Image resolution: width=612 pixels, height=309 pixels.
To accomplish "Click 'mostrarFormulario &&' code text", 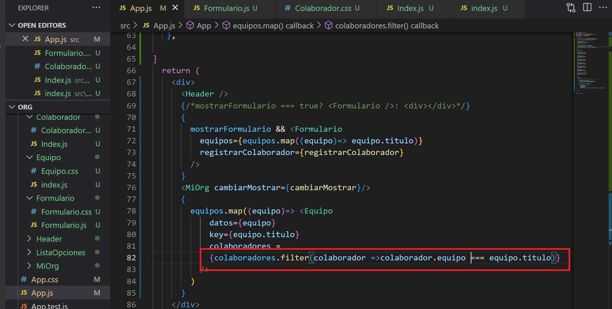I will click(x=238, y=129).
